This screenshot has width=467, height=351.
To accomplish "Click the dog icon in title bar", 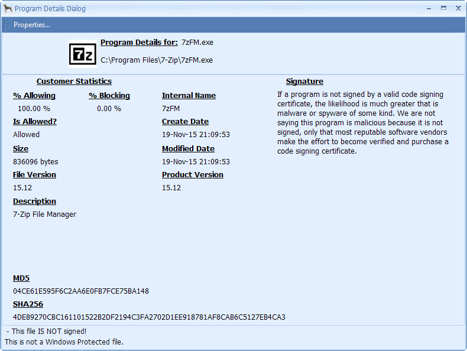I will point(8,8).
